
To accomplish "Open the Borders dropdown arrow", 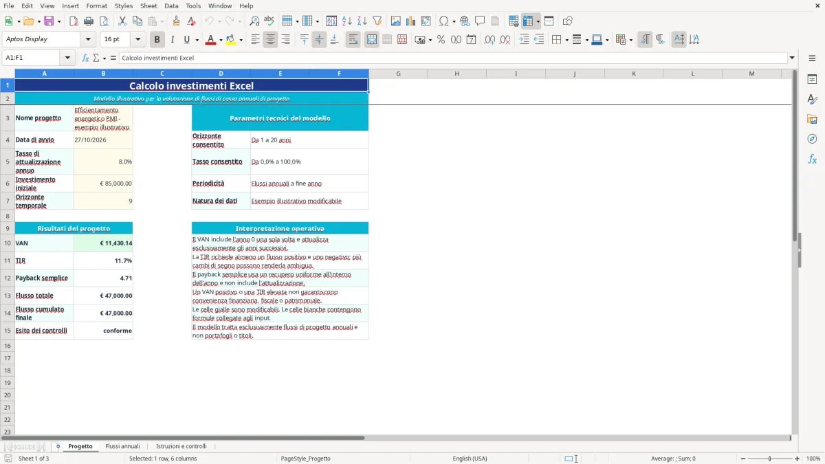I will point(566,40).
